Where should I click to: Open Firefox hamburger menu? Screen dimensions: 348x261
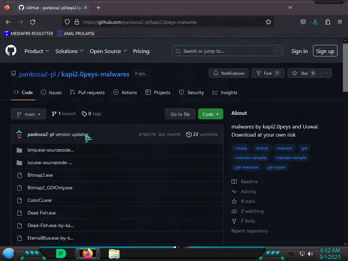coord(340,22)
